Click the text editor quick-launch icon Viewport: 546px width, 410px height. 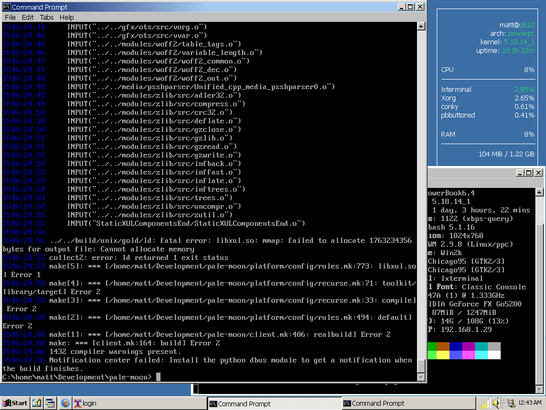37,404
